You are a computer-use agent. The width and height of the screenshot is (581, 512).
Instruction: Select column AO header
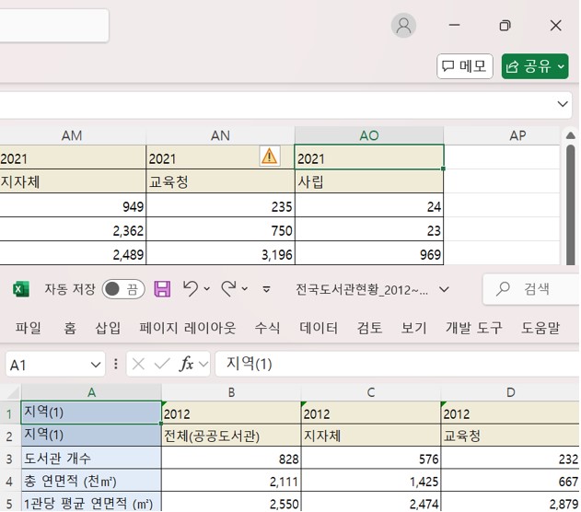(x=369, y=135)
